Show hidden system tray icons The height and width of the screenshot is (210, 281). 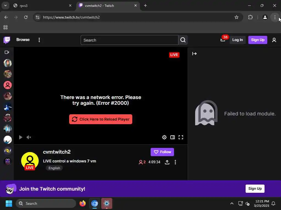point(232,203)
